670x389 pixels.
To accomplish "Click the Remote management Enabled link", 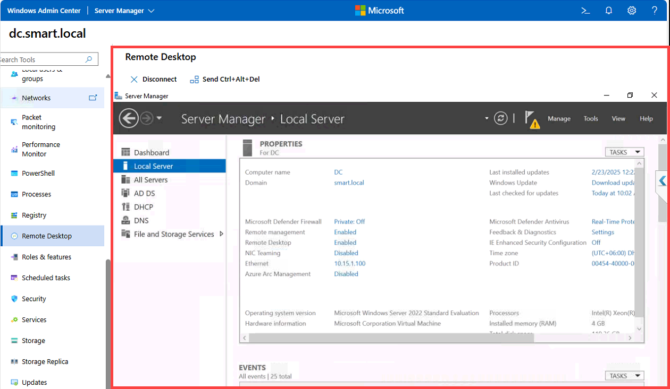I will tap(345, 232).
